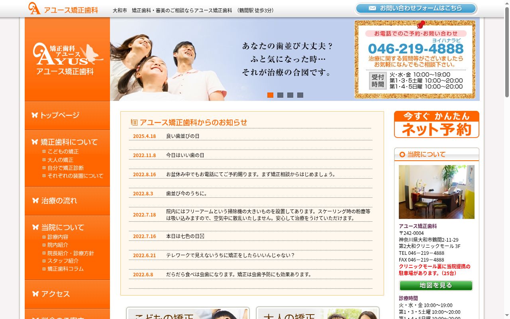
Task: Select the third slideshow dot
Action: coord(290,95)
